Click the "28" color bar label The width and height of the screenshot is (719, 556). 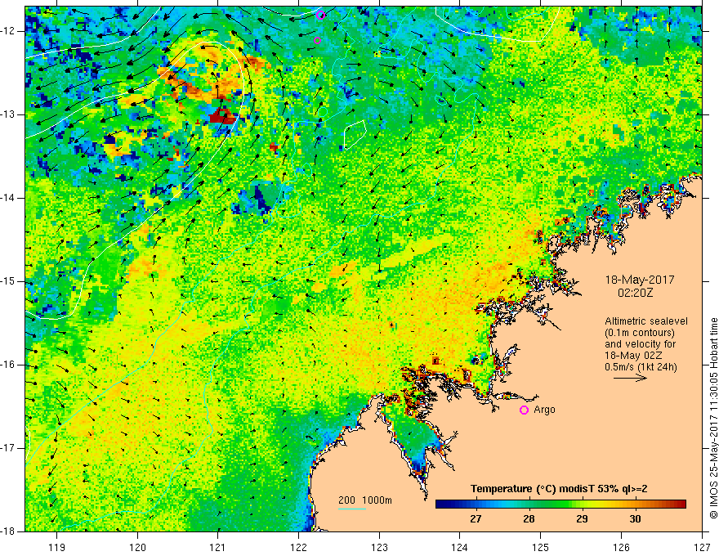click(x=529, y=519)
